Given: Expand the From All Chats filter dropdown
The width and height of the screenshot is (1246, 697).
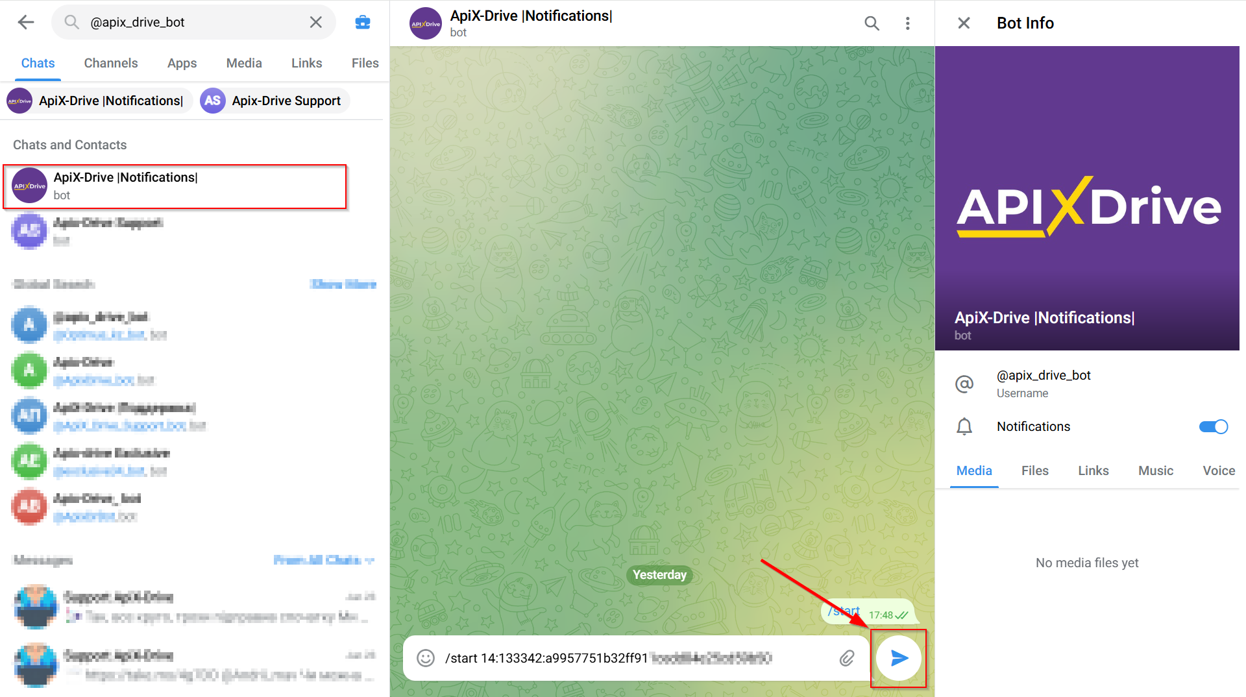Looking at the screenshot, I should pyautogui.click(x=324, y=560).
